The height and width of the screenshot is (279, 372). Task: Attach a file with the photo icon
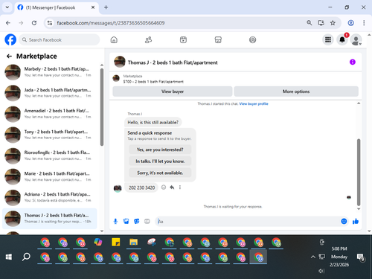[x=126, y=221]
